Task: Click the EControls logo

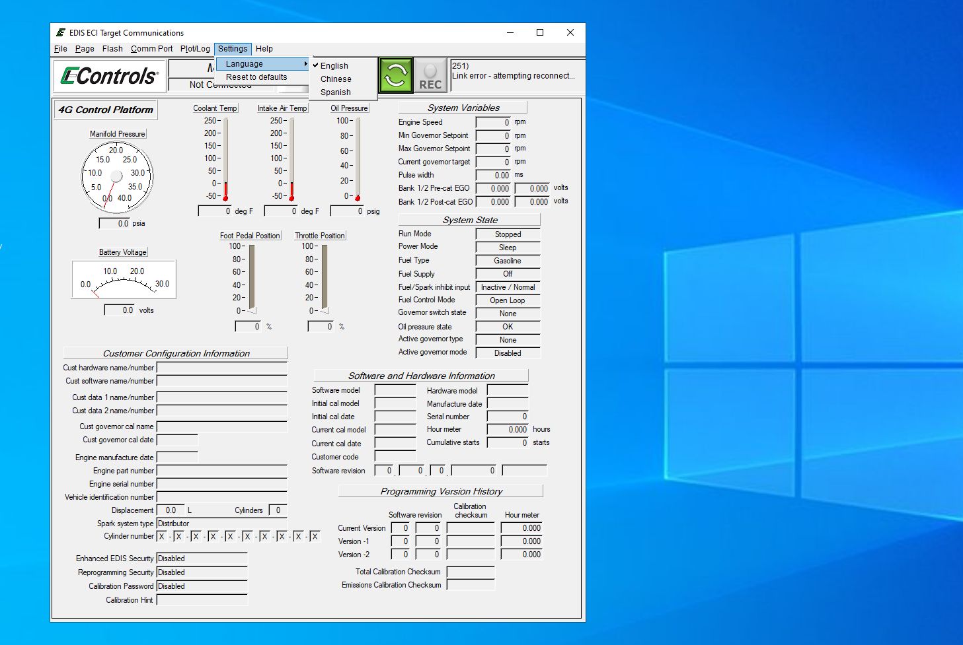Action: tap(110, 76)
